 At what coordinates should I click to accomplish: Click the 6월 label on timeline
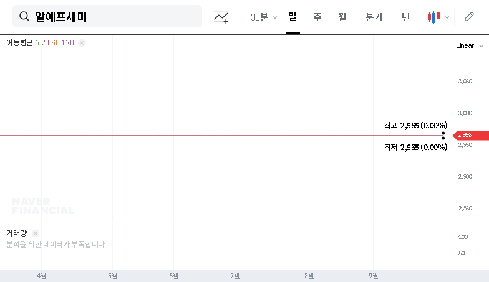174,275
